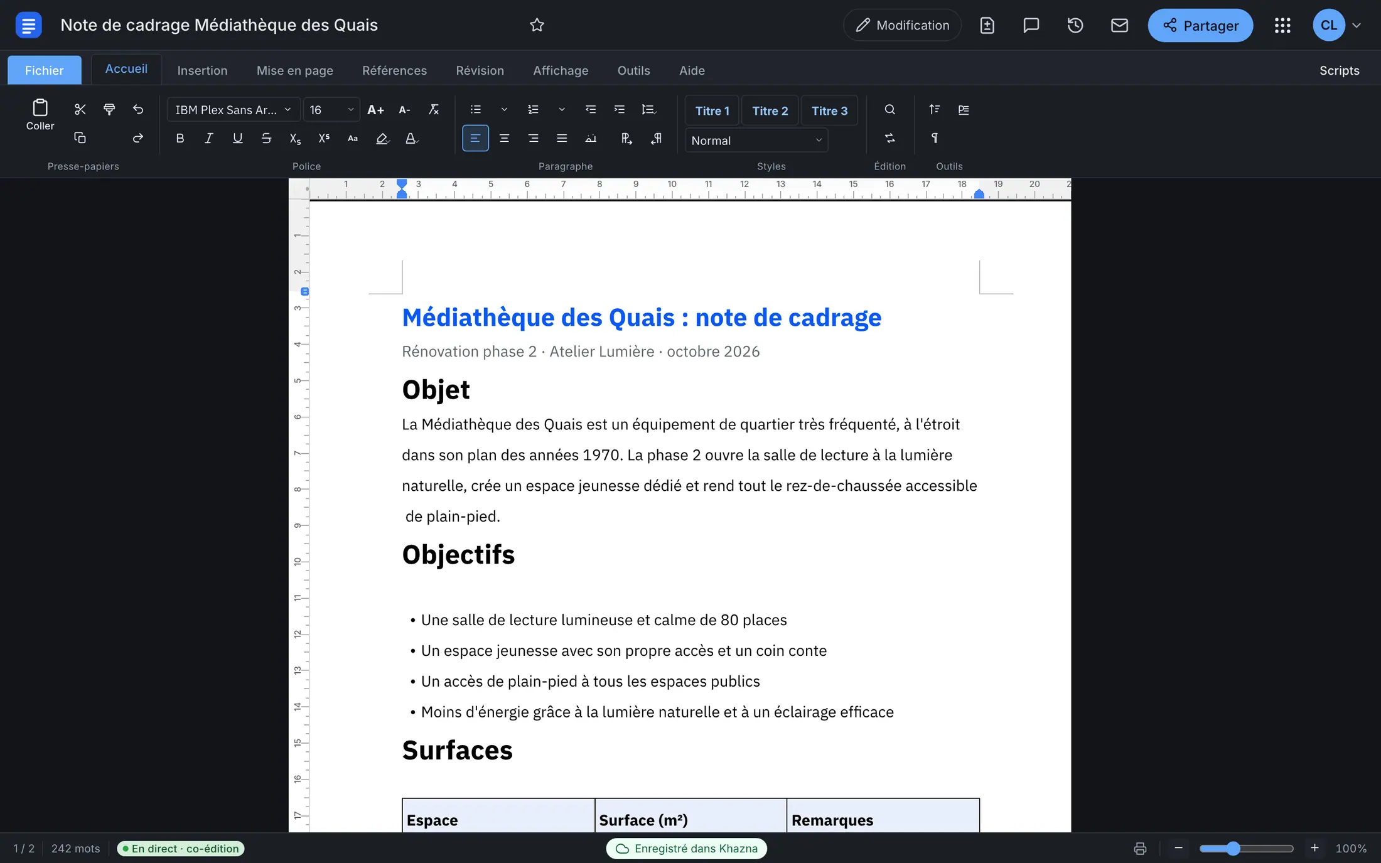Toggle italic formatting
The width and height of the screenshot is (1381, 863).
coord(209,138)
